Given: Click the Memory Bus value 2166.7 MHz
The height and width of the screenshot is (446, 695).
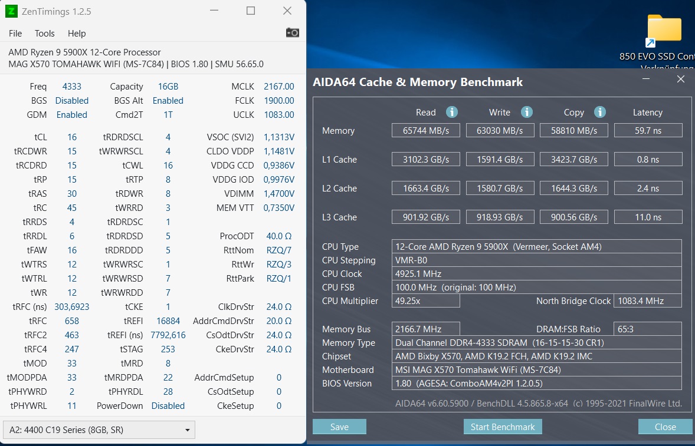Looking at the screenshot, I should tap(426, 329).
